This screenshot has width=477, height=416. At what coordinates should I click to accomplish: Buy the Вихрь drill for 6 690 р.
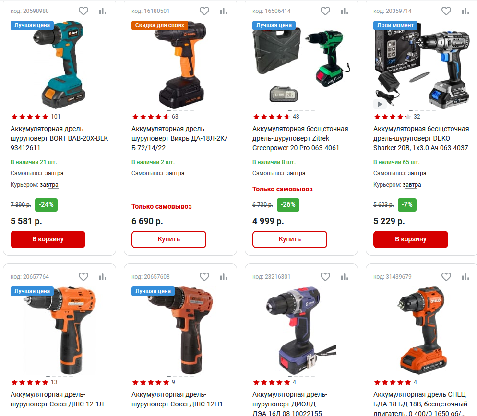169,239
